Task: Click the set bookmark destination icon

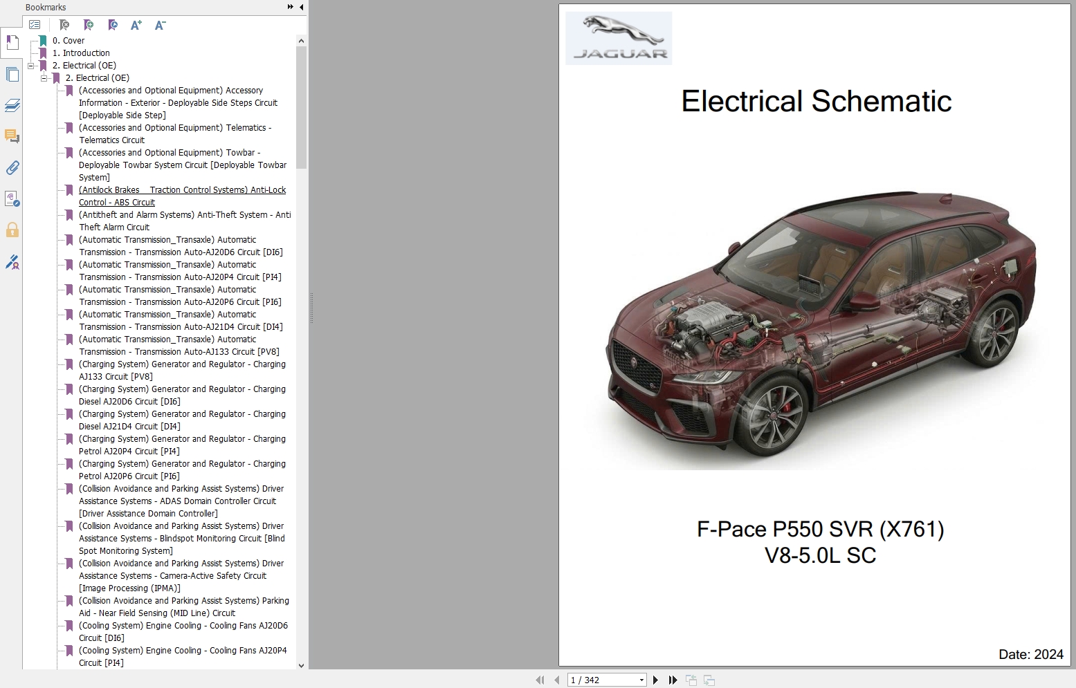Action: pyautogui.click(x=113, y=25)
